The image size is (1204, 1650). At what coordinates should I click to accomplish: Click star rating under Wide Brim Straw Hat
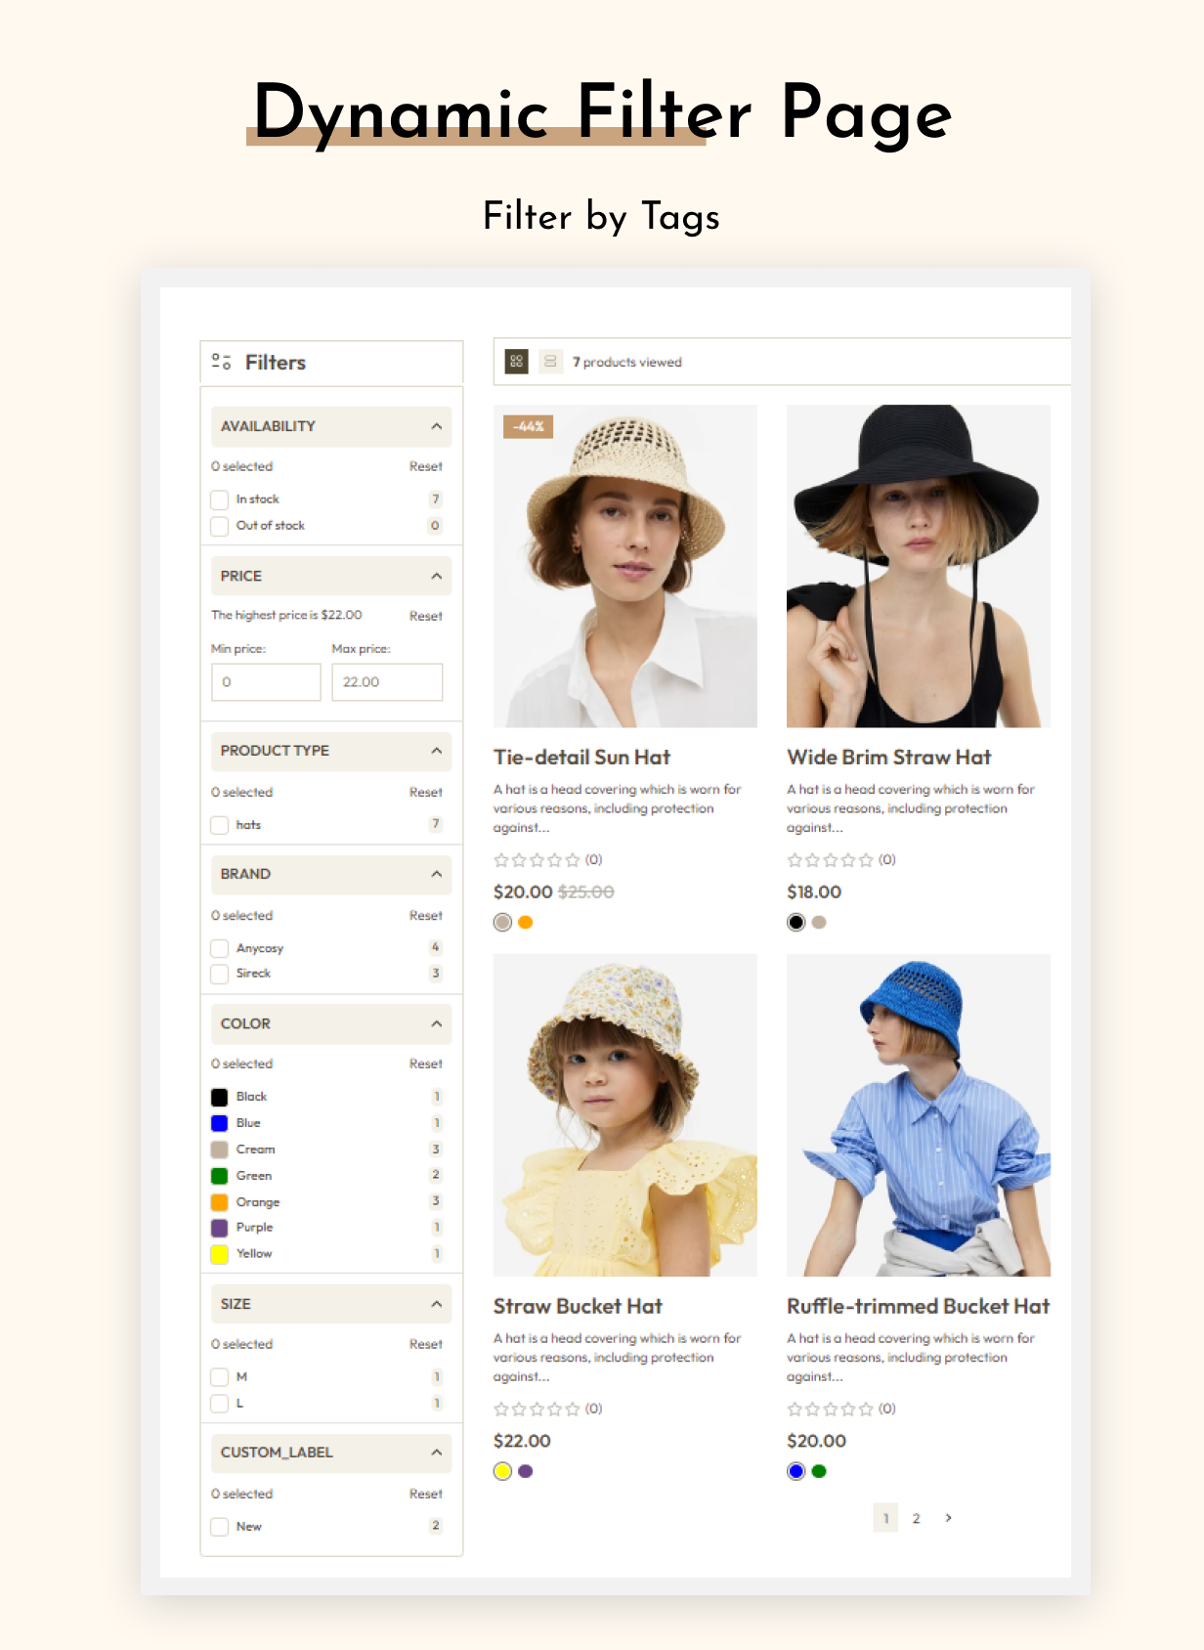point(830,860)
